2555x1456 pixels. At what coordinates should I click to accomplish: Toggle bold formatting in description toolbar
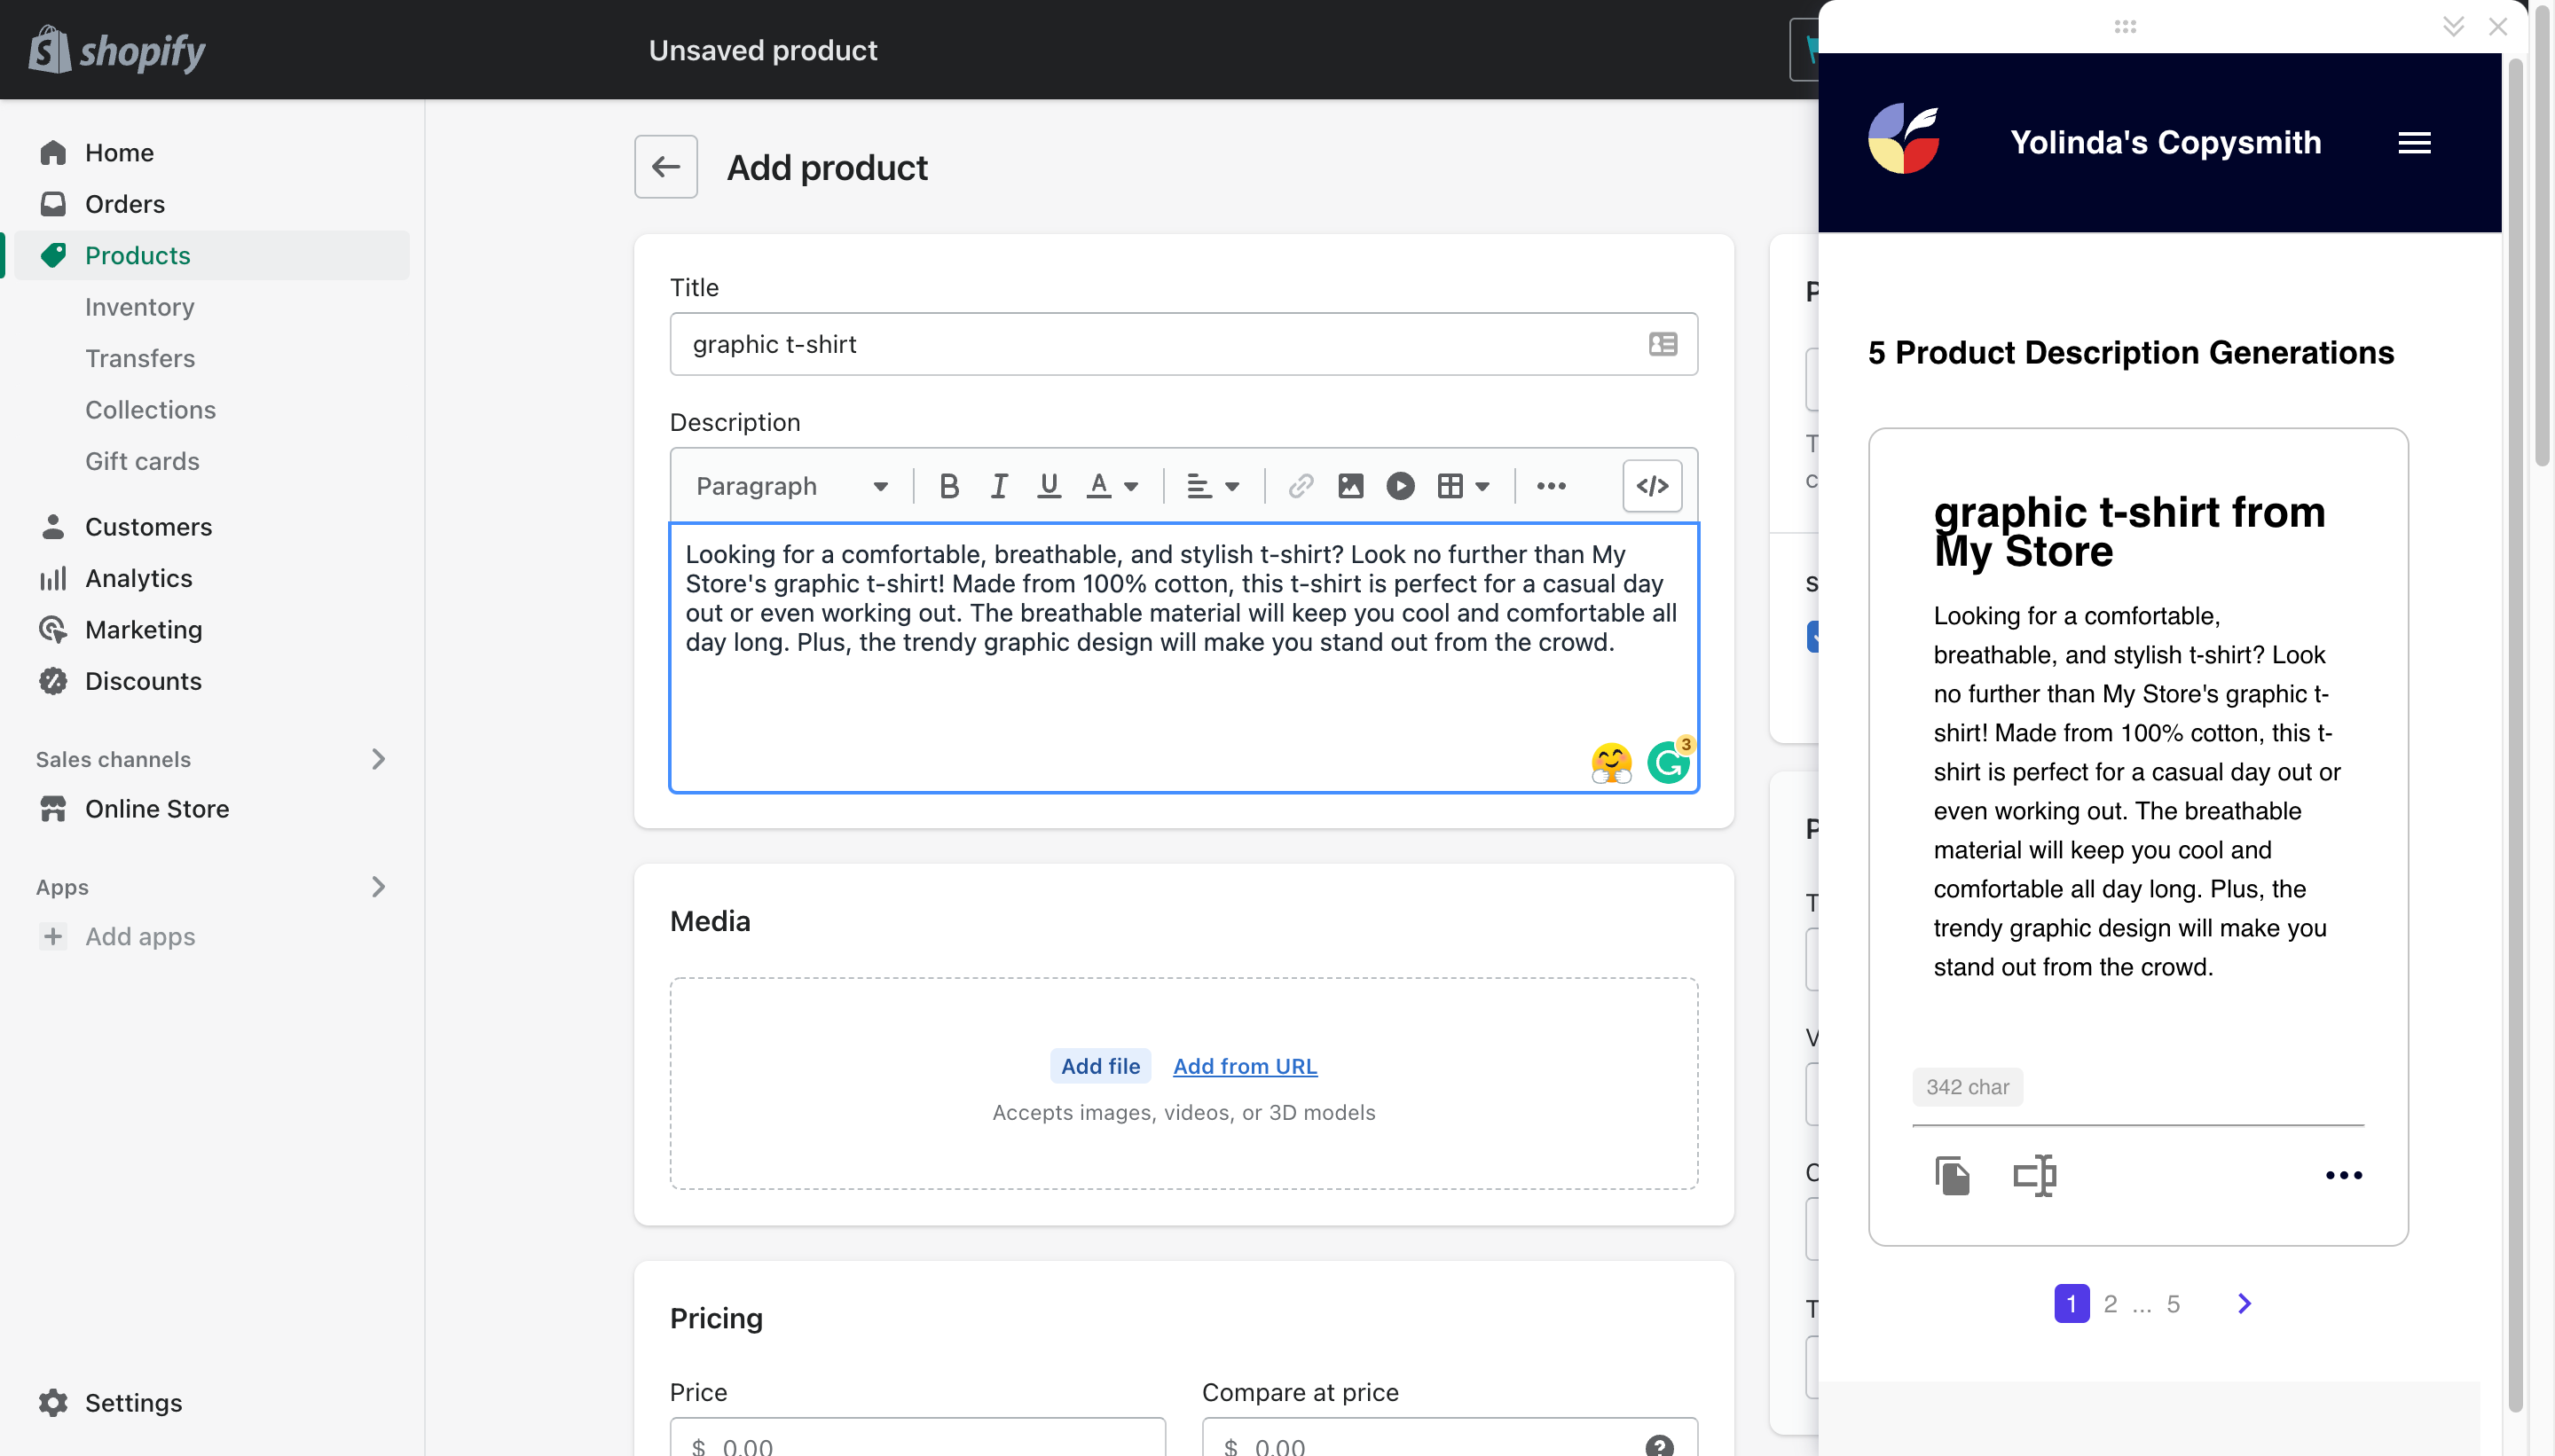click(x=948, y=486)
